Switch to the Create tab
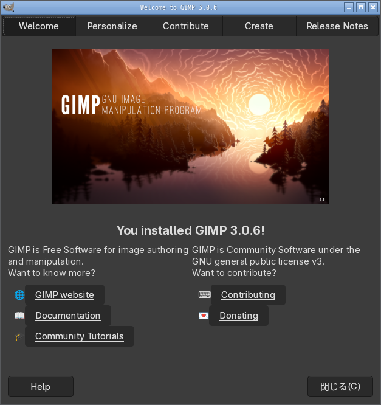 (259, 26)
